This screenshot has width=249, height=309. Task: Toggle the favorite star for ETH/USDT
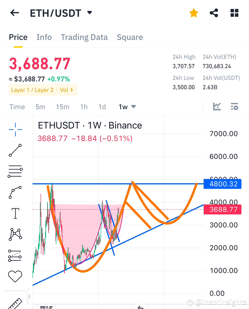tap(194, 13)
